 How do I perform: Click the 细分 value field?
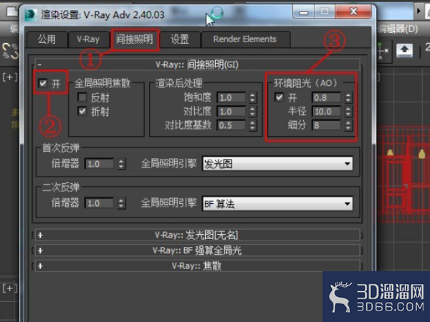pos(326,125)
